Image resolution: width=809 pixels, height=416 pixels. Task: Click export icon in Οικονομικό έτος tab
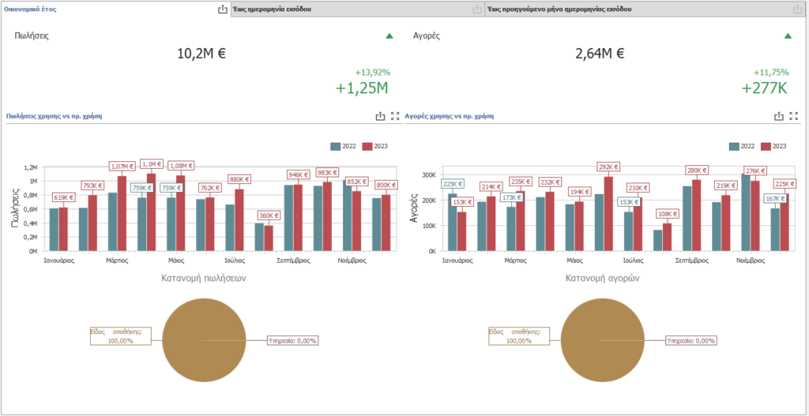click(x=222, y=9)
